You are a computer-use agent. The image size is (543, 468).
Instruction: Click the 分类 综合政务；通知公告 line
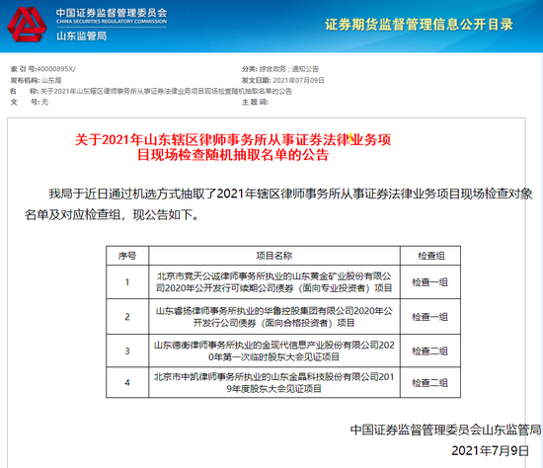pos(280,69)
